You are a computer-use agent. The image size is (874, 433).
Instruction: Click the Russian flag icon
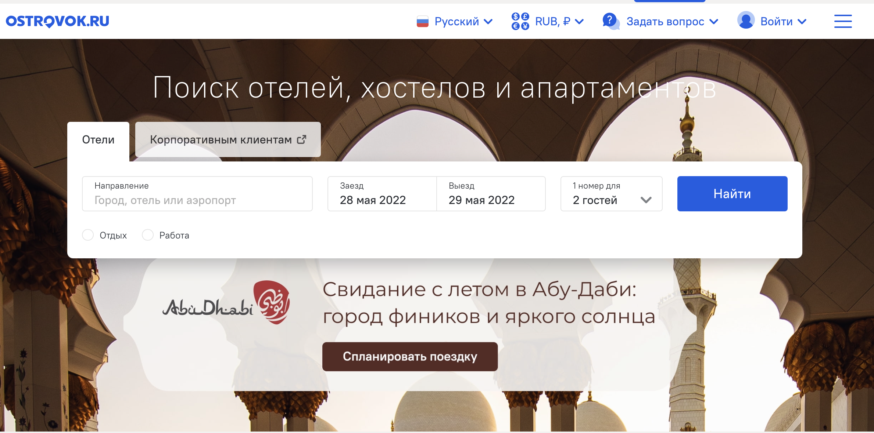point(423,21)
